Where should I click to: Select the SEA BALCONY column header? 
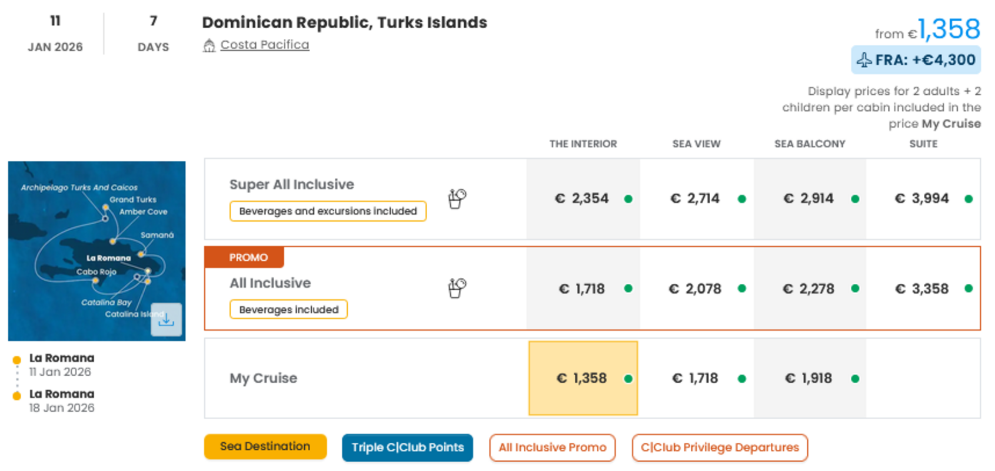(810, 144)
